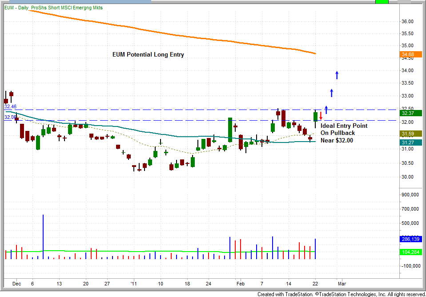Click the tallest blue volume spike in early December
This screenshot has width=426, height=297.
coord(43,236)
